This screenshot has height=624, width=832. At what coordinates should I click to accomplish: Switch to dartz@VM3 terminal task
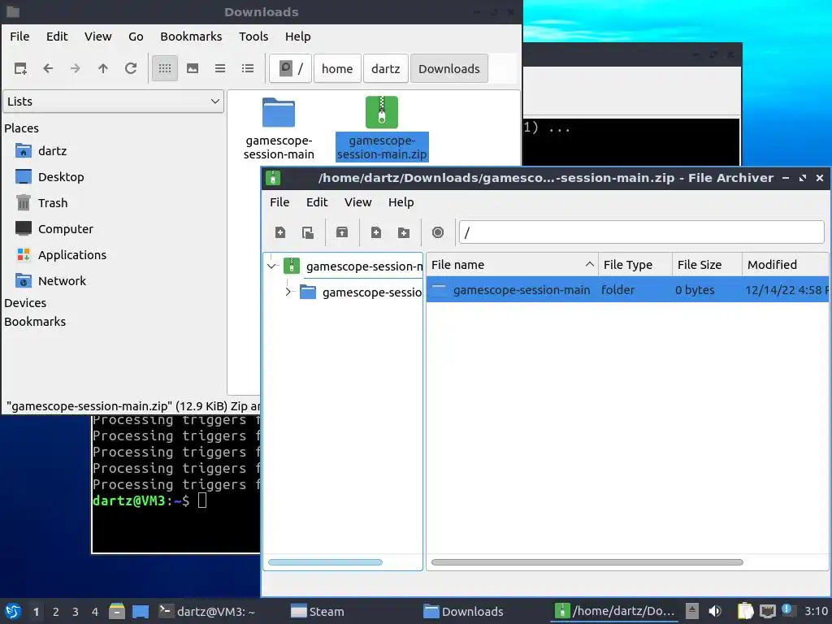click(x=207, y=612)
